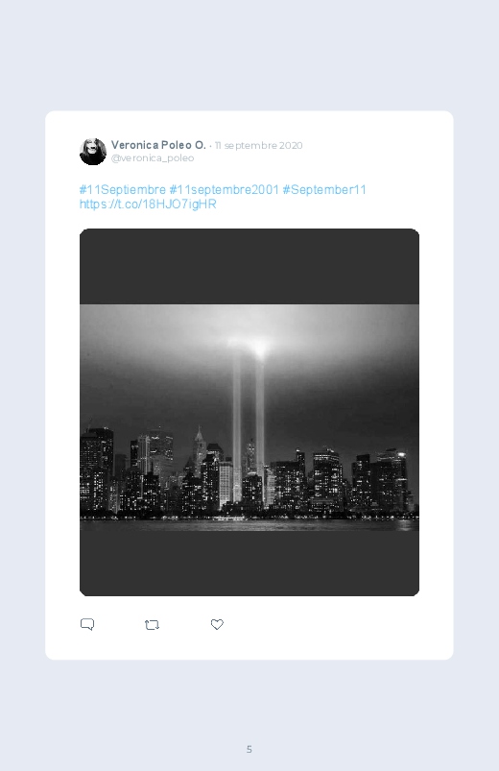Click the 11 septembre 2020 date
Screen dimensions: 499x771
click(x=258, y=146)
